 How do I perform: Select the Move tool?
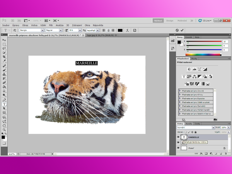click(x=4, y=40)
